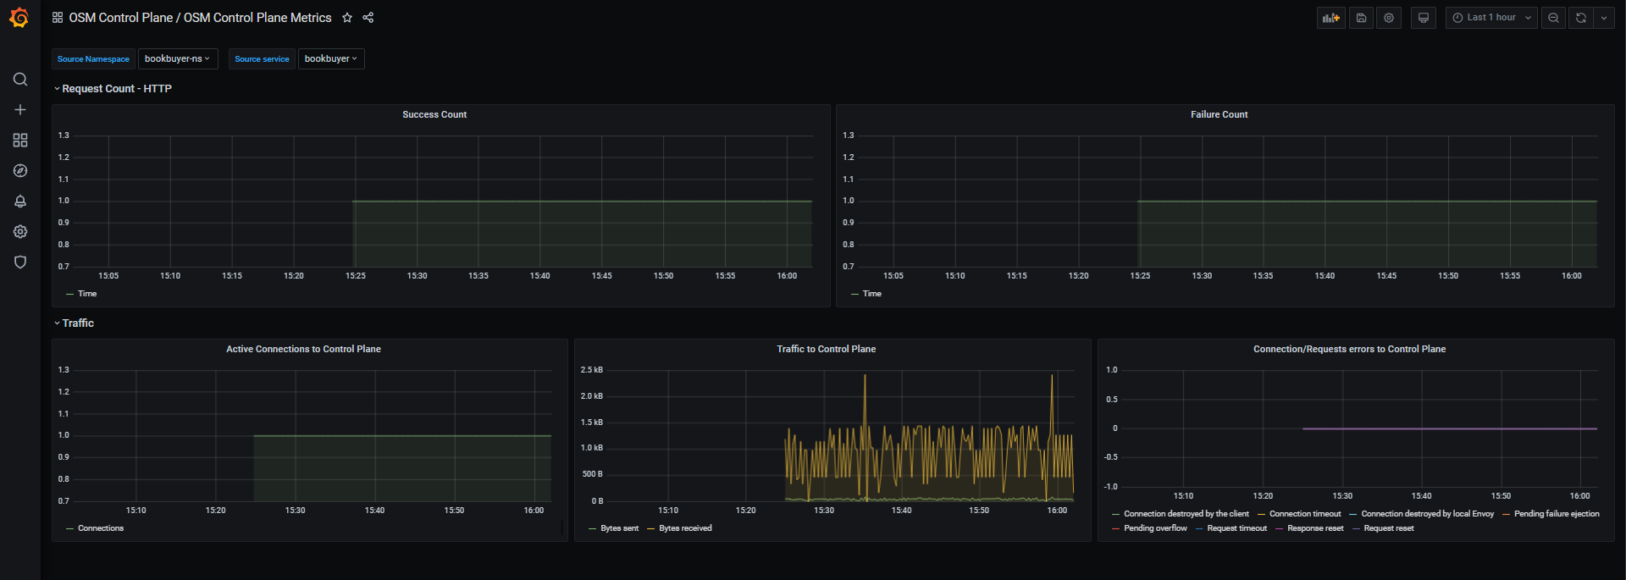Toggle Response reset series in legend
Screen dimensions: 1626x580
(1315, 528)
